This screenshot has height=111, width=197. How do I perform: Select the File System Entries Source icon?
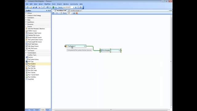pos(27,40)
